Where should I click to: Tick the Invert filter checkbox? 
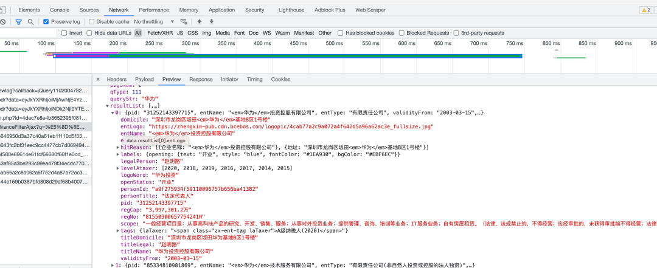click(64, 33)
